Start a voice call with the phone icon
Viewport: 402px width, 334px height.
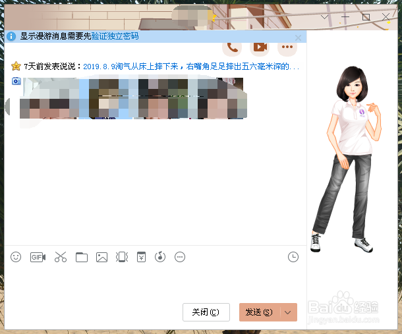tap(232, 47)
